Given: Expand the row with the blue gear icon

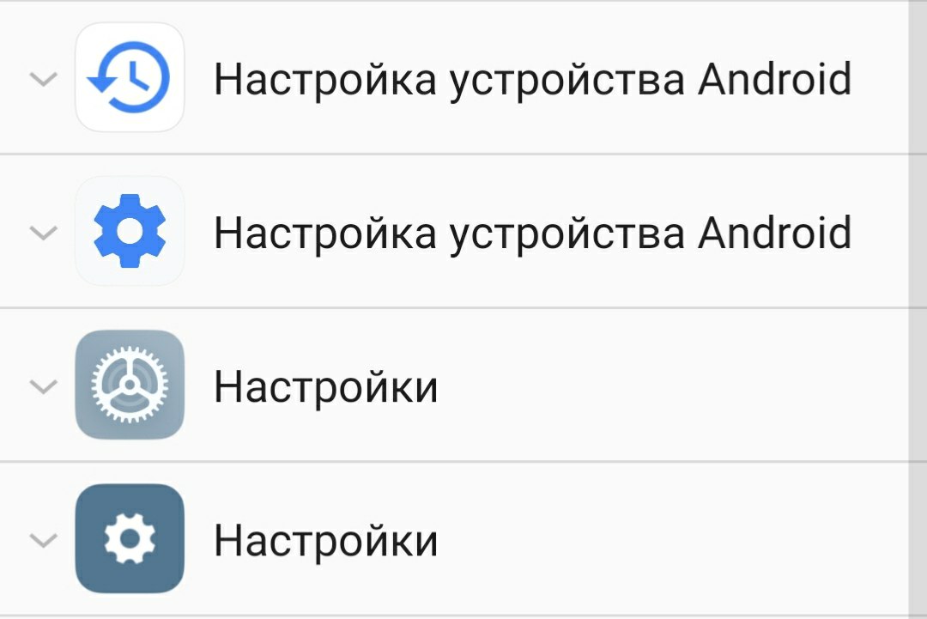Looking at the screenshot, I should [x=44, y=233].
